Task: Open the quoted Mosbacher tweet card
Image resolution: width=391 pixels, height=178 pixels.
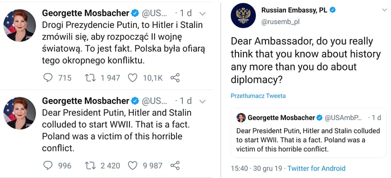Action: [309, 133]
